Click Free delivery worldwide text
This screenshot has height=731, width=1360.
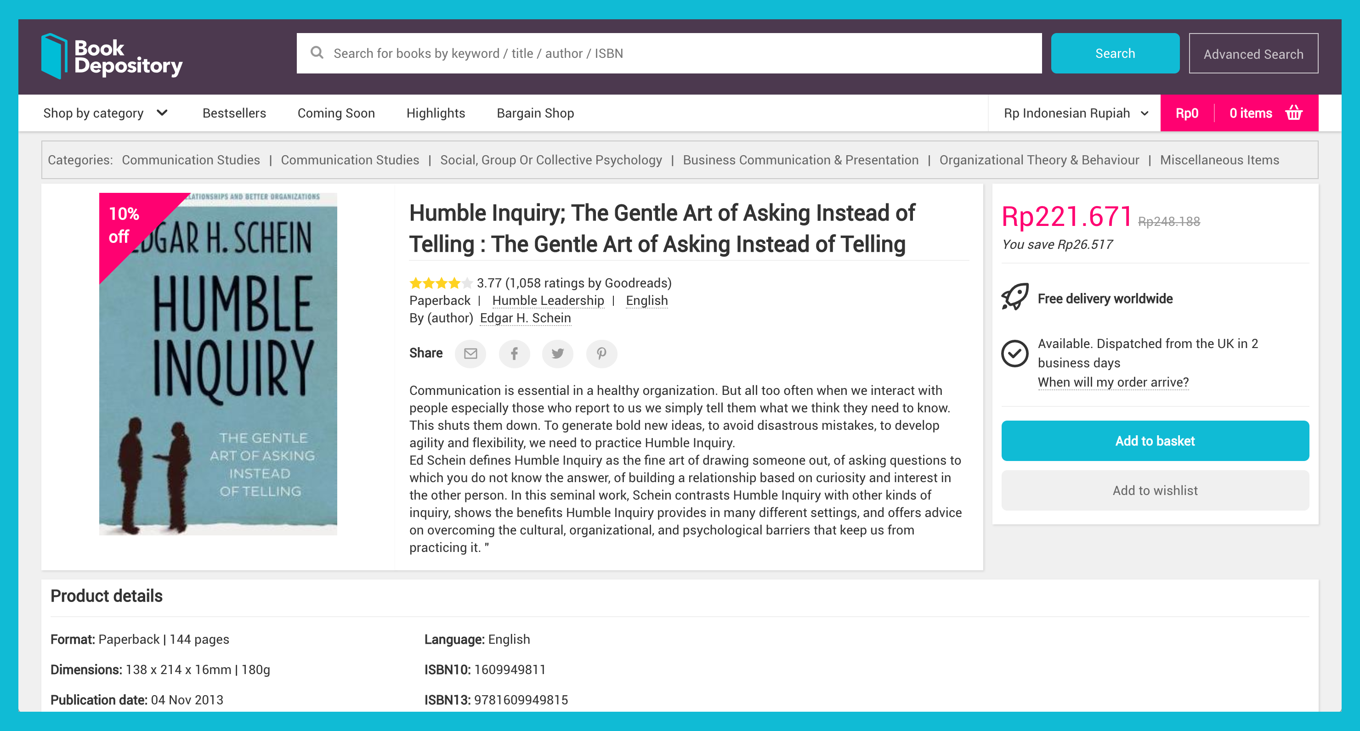tap(1105, 299)
